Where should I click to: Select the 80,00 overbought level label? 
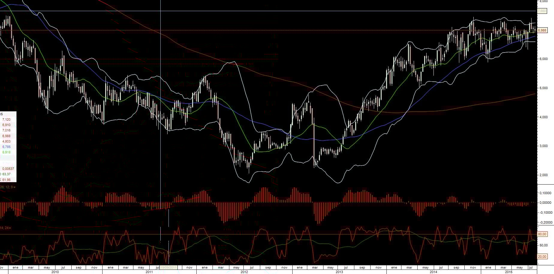(x=542, y=234)
